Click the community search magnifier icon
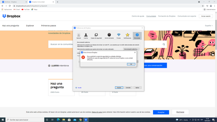217x122 pixels. click(x=164, y=44)
